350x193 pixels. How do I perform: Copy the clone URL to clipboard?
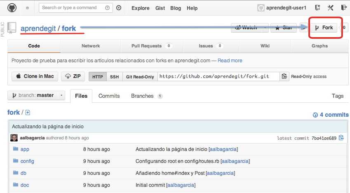(284, 76)
